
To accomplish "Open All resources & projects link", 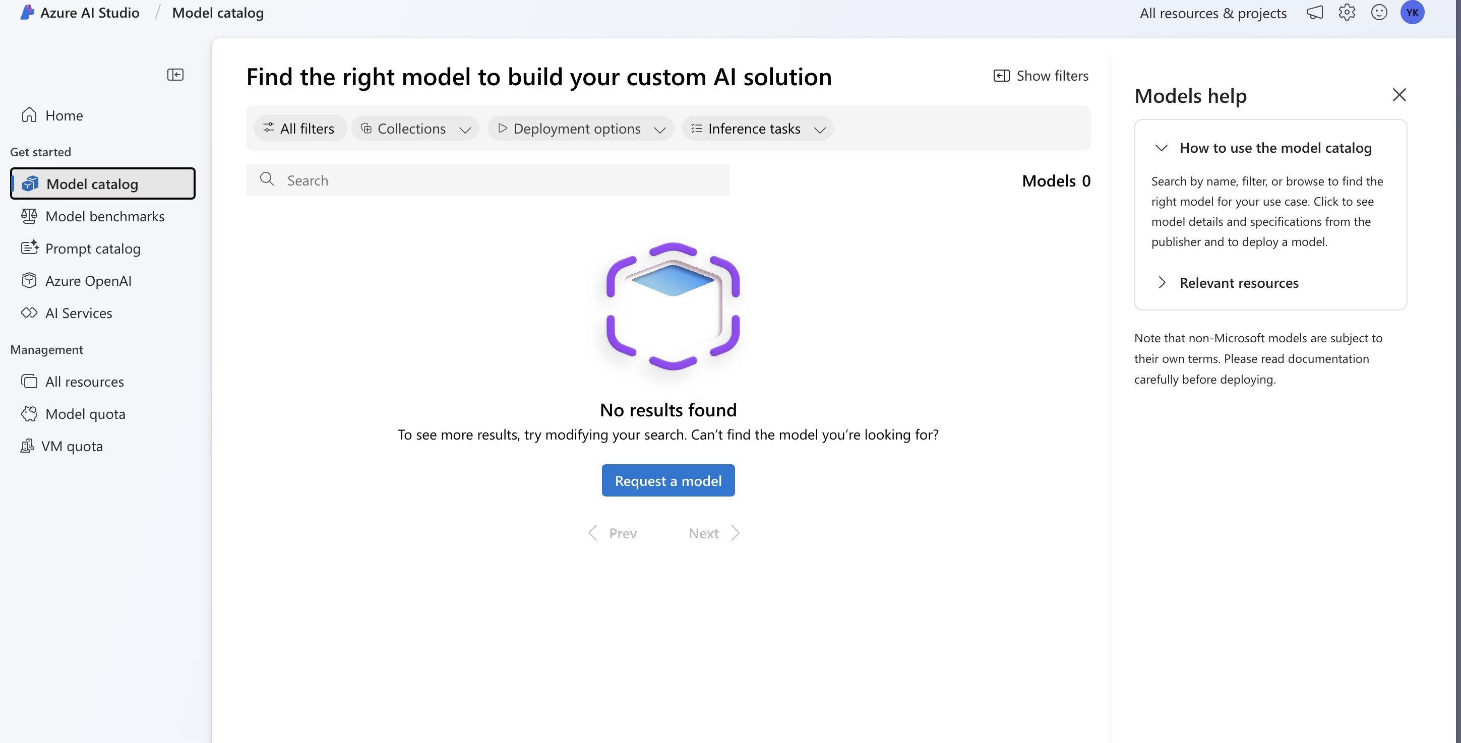I will 1213,13.
